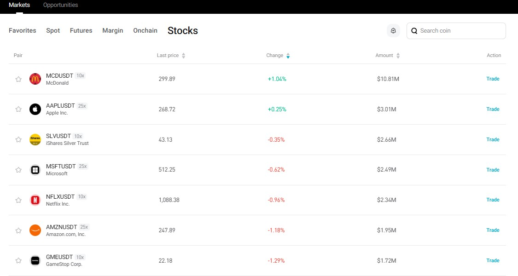Click Trade for GMEUSDT pair

[x=493, y=260]
